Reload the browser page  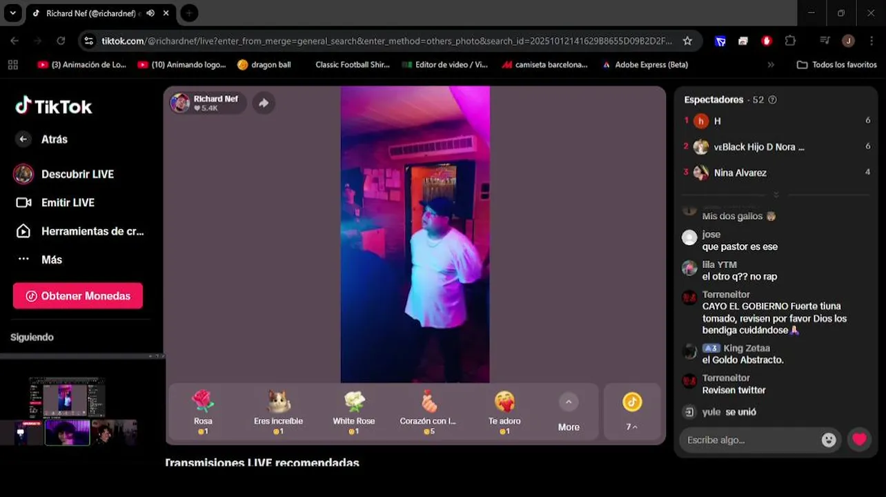point(61,41)
